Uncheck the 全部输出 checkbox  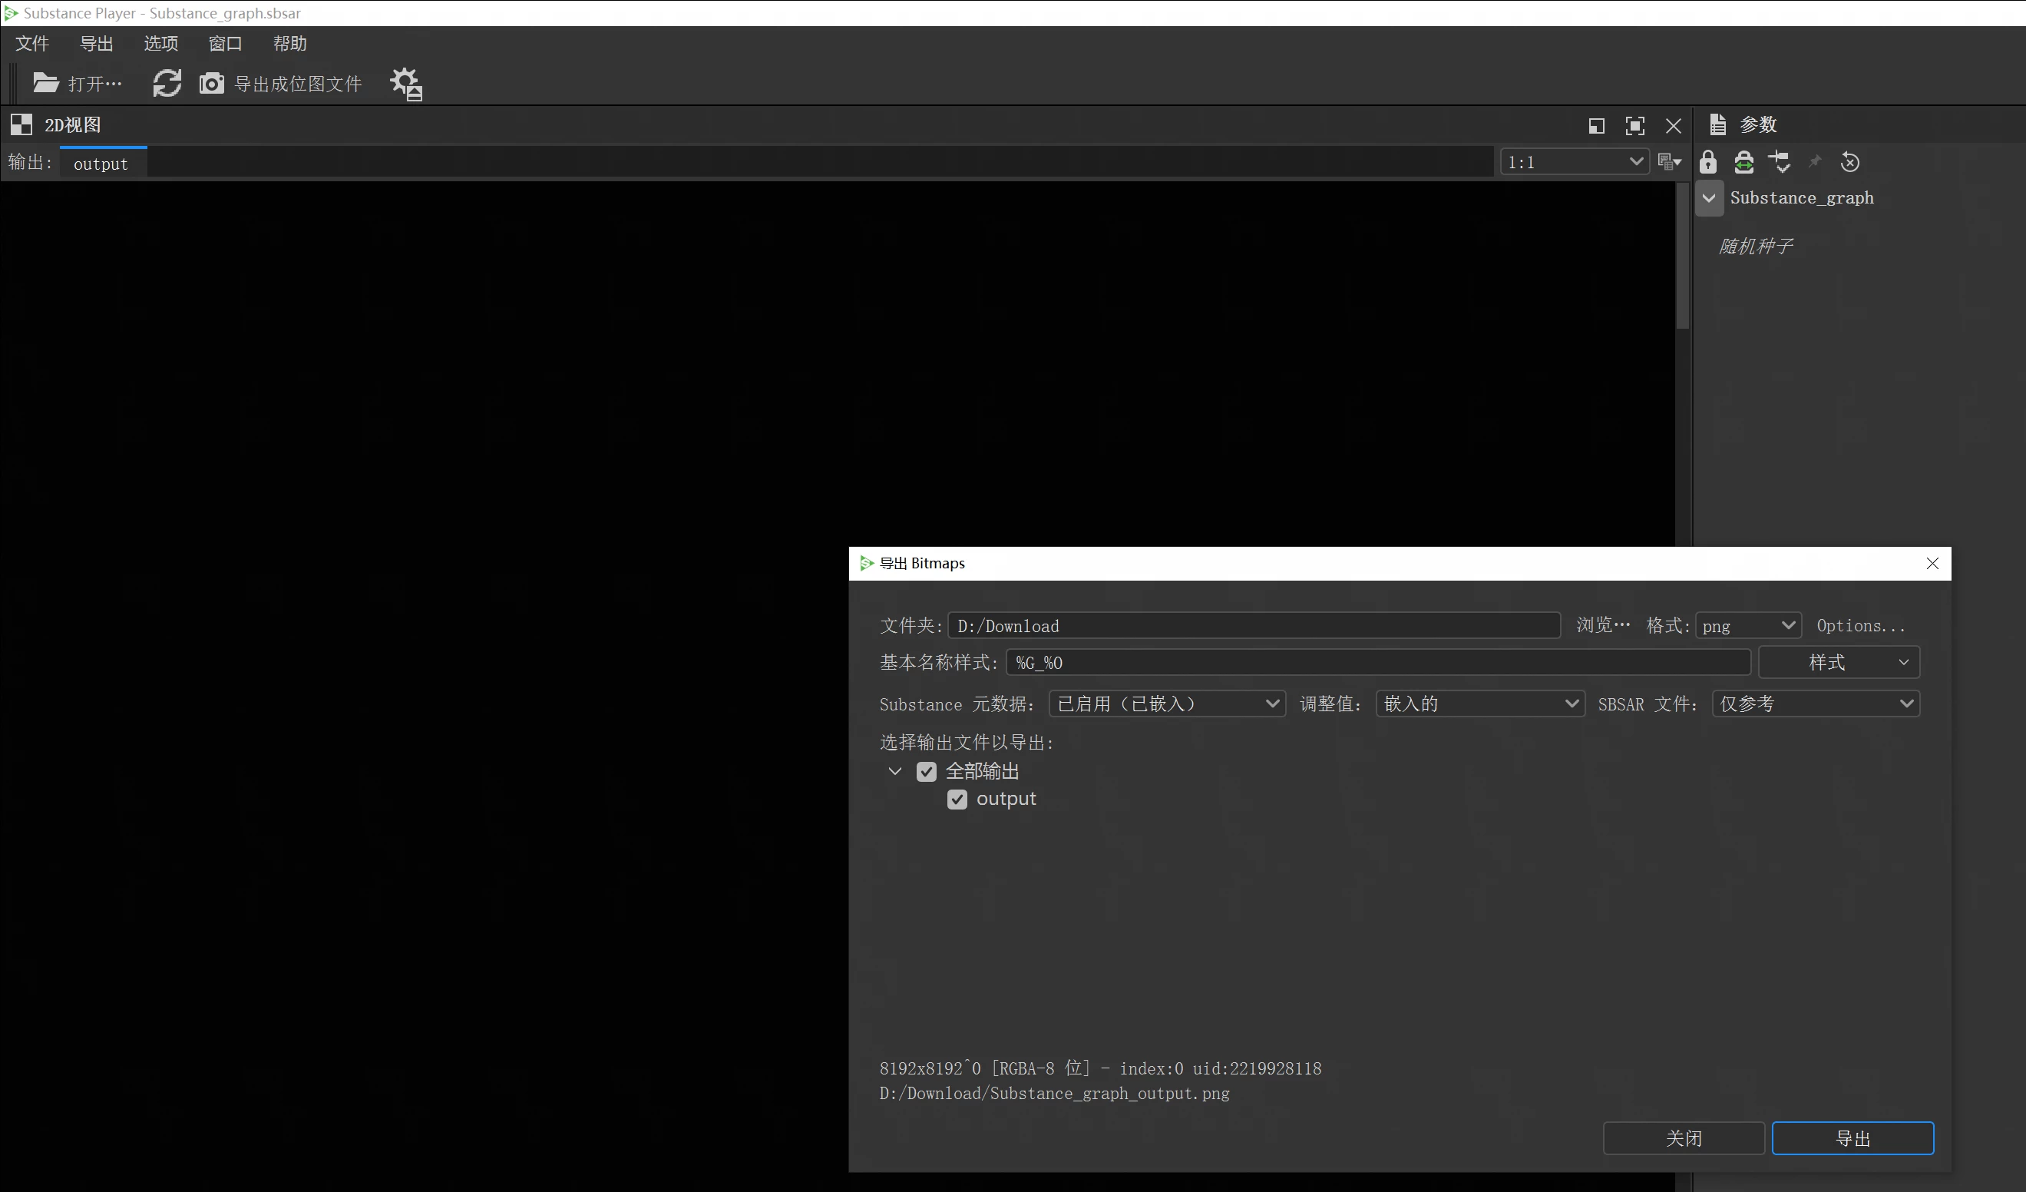pos(926,771)
